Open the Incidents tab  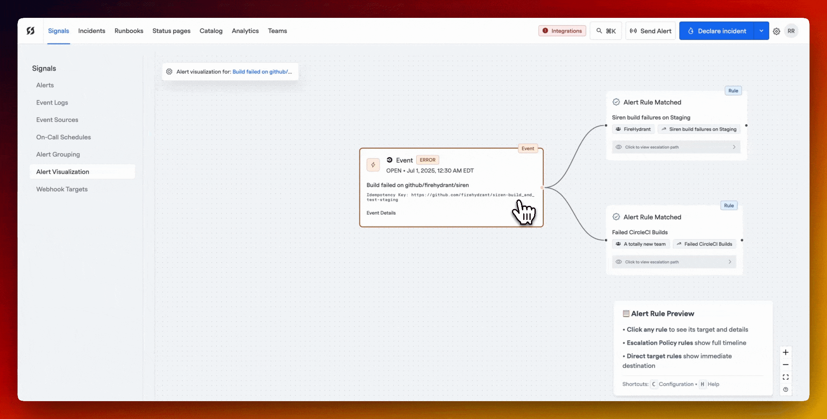coord(92,31)
